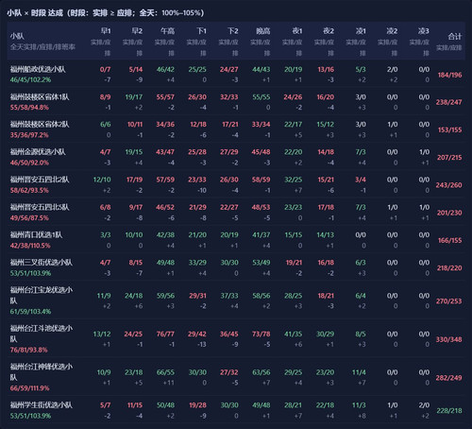Screen dimensions: 472x429
Task: Click the 晚高 column header
Action: (263, 31)
